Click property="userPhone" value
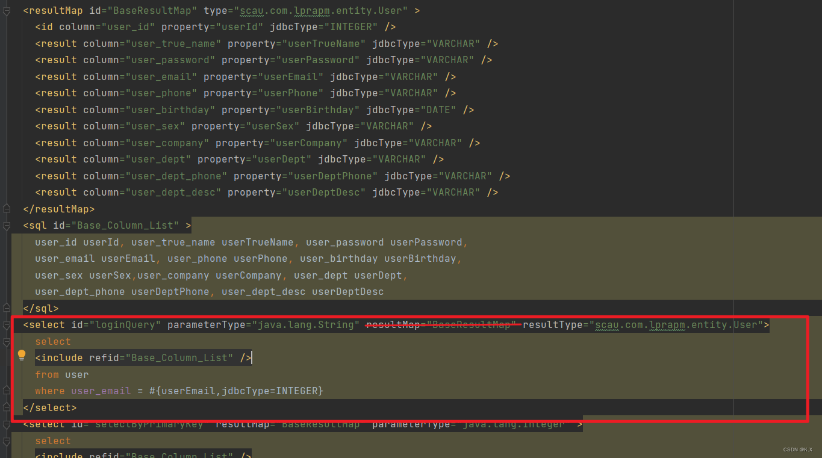Screen dimensions: 822x458 point(264,93)
